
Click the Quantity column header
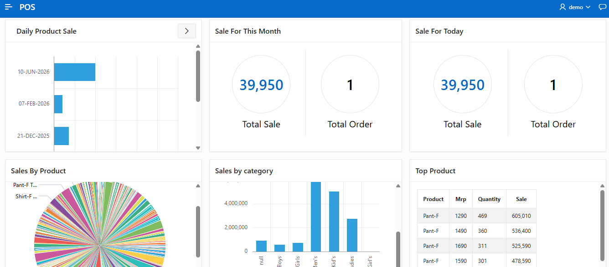[x=489, y=199]
